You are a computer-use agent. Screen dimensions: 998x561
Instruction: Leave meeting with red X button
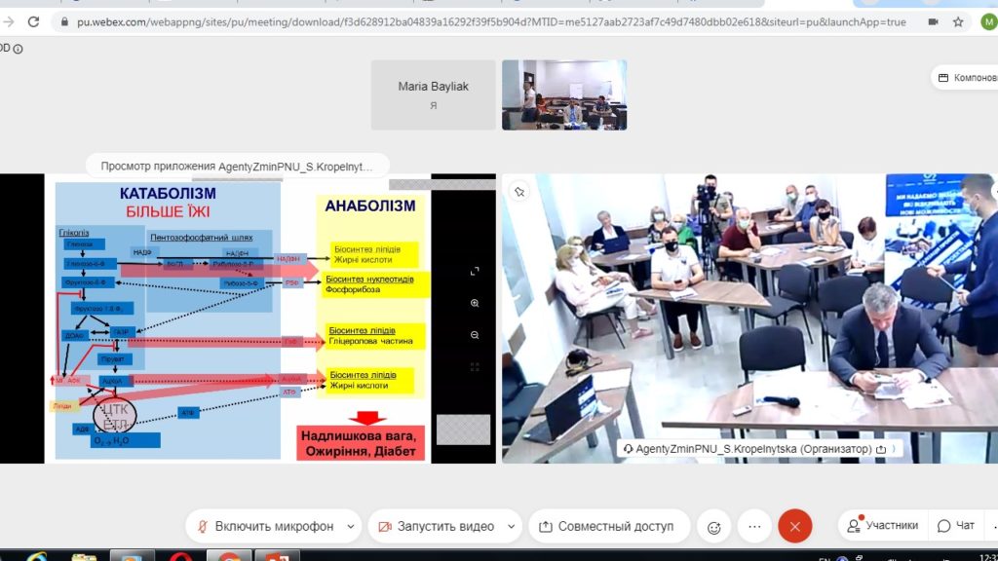(795, 526)
